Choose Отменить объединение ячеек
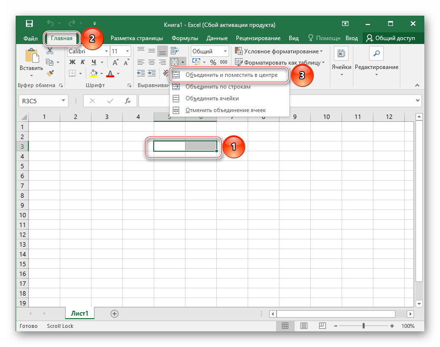This screenshot has height=347, width=440. pos(229,110)
